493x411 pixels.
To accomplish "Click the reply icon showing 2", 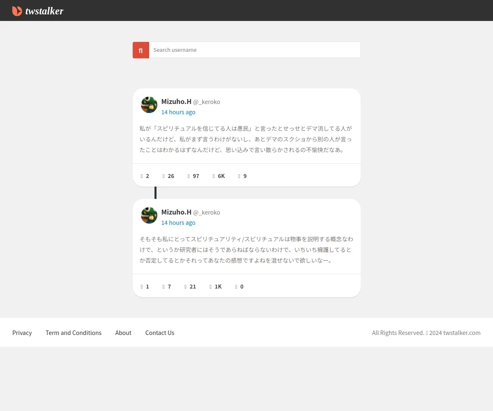I will 142,176.
